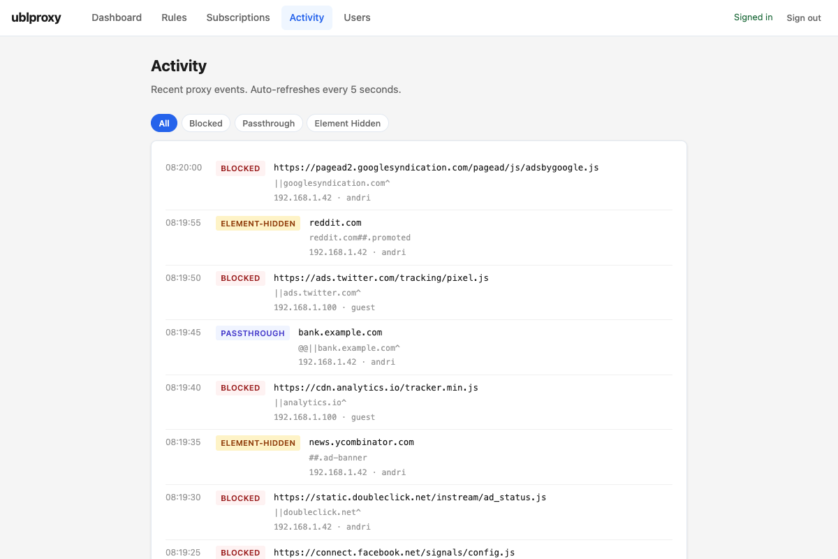Click the ublproxy logo

tap(36, 17)
